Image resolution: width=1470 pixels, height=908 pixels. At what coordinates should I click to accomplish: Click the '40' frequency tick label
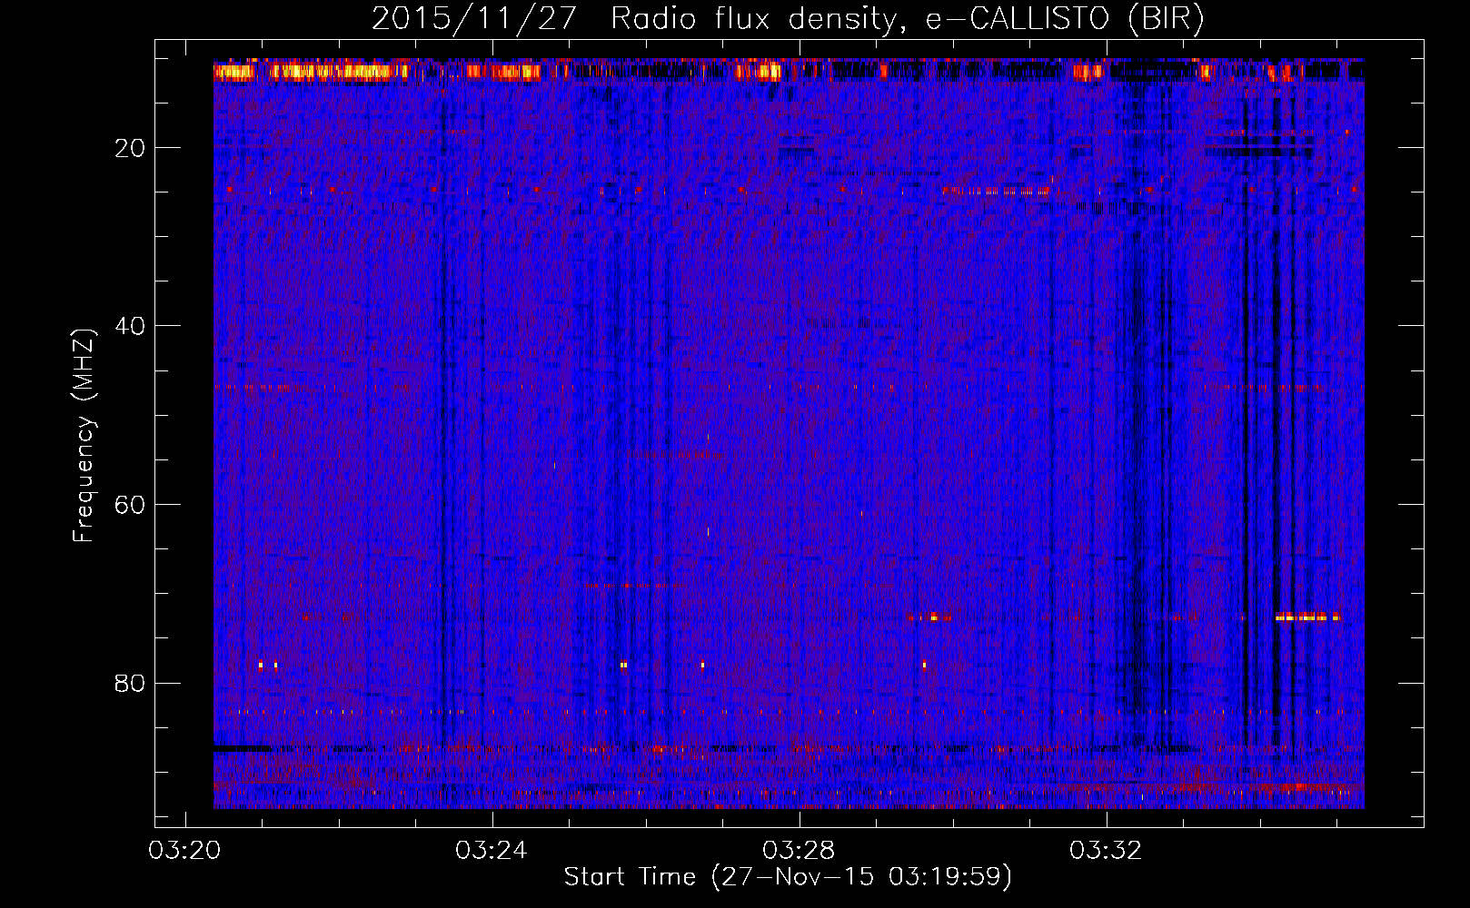131,326
